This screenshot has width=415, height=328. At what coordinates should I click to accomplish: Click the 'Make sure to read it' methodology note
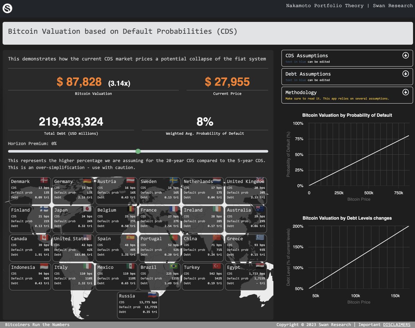337,98
